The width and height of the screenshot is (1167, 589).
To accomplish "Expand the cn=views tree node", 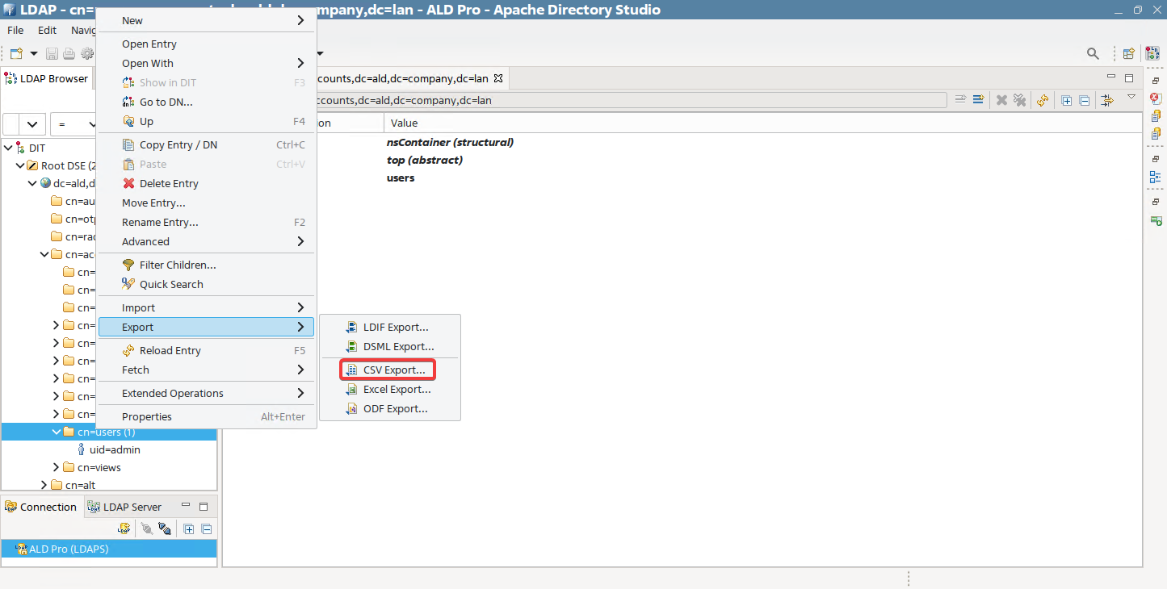I will coord(57,467).
